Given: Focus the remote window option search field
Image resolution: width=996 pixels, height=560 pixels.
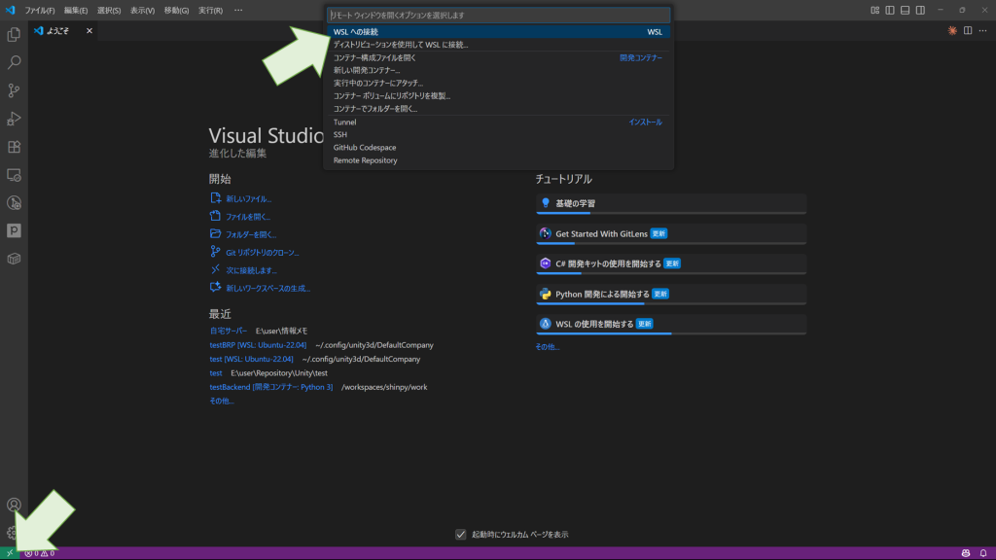Looking at the screenshot, I should [499, 15].
